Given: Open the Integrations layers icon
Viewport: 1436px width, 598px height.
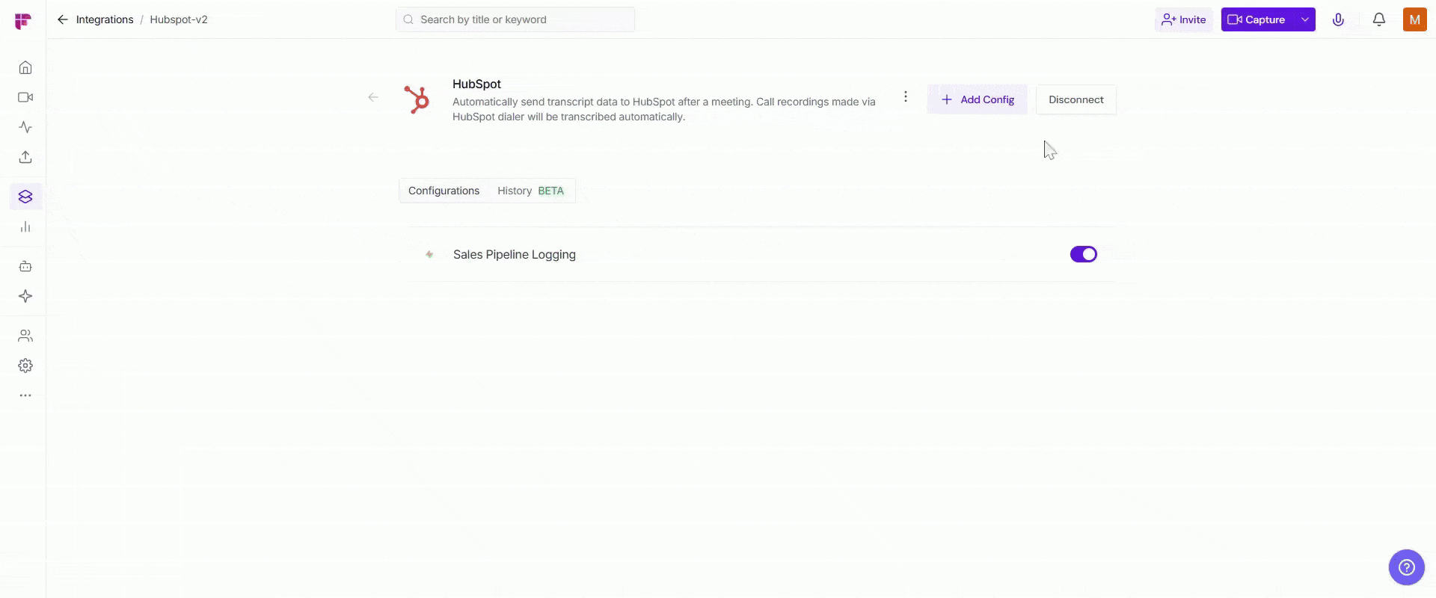Looking at the screenshot, I should [25, 197].
